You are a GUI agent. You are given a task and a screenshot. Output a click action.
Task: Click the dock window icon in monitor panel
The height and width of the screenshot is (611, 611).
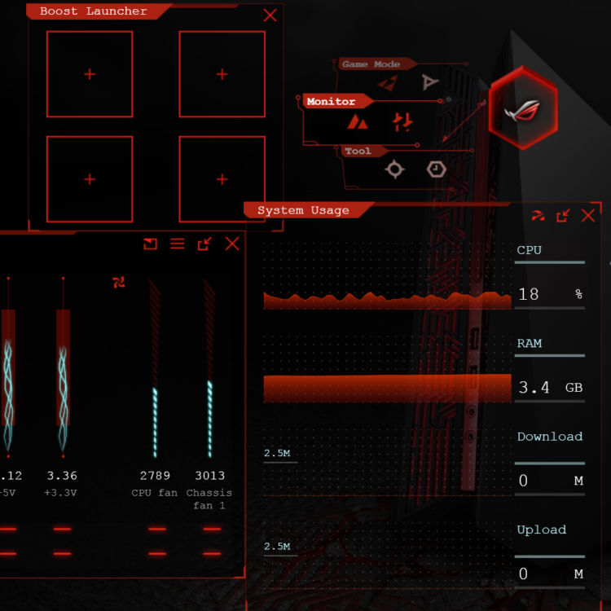coord(150,244)
